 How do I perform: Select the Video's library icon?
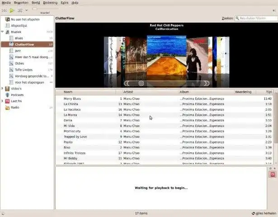coord(7,89)
